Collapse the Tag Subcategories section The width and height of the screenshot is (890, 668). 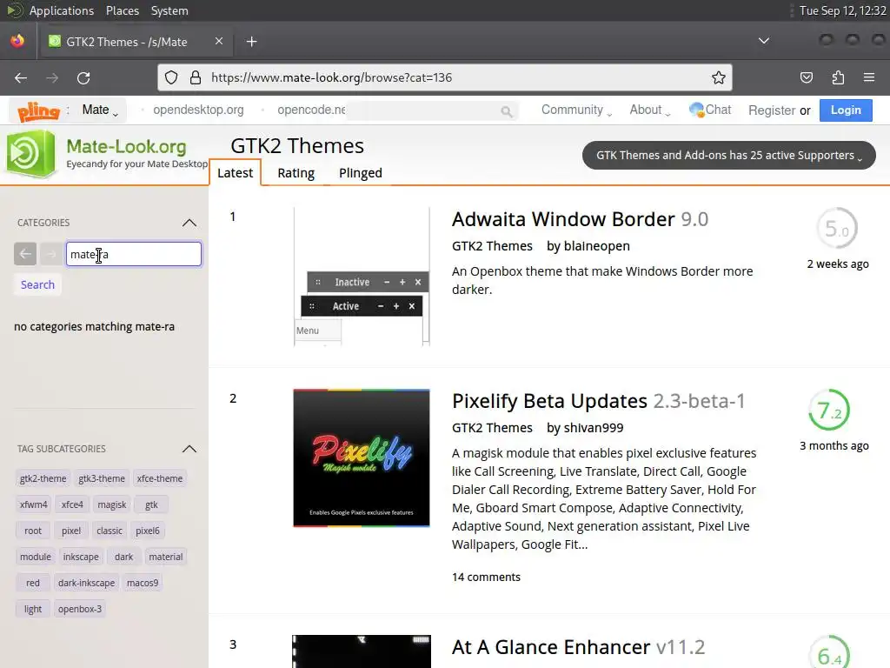pyautogui.click(x=189, y=449)
